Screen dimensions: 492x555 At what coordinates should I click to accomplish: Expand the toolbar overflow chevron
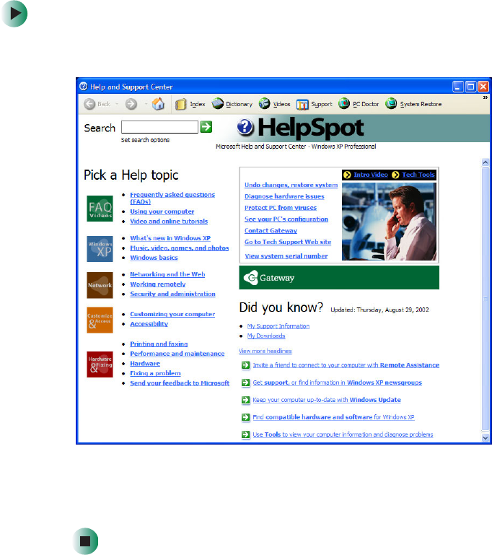486,97
